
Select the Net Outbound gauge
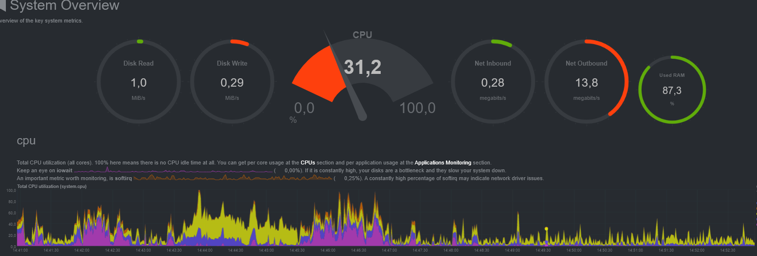click(586, 81)
